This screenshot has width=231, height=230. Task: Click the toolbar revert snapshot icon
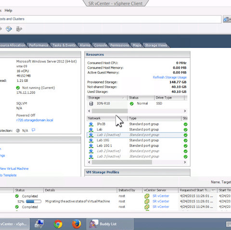[x=19, y=29]
